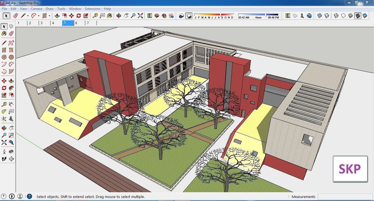Pick the Paint Bucket tool in top toolbar
The width and height of the screenshot is (374, 201).
(x=109, y=16)
